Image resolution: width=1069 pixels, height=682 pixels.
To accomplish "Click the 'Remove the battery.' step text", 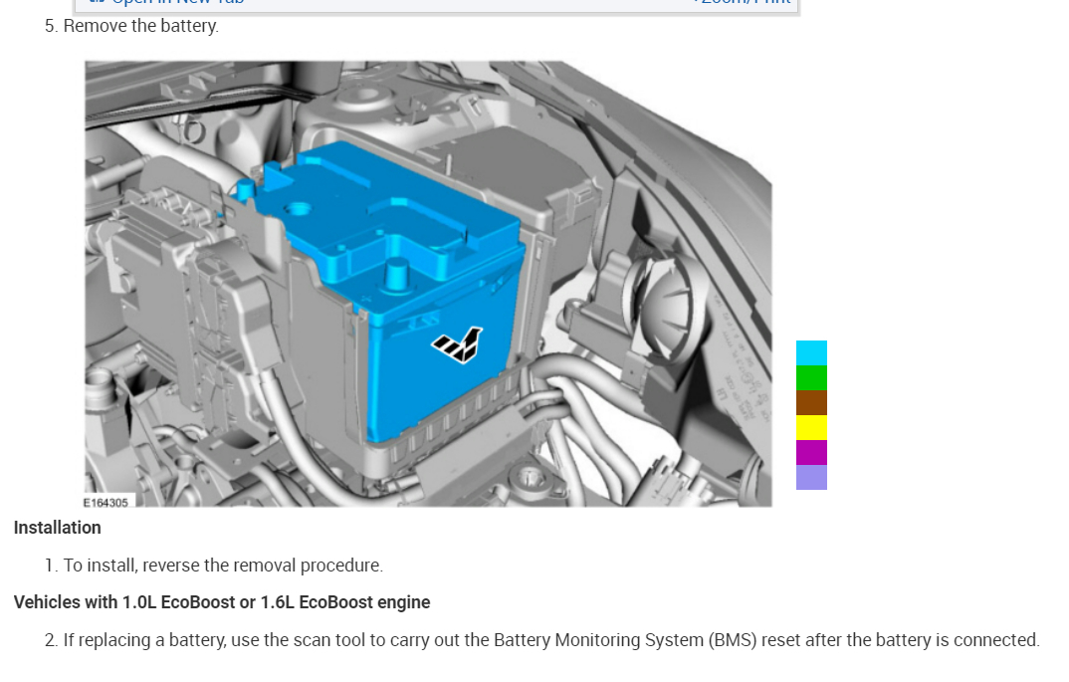I will pos(141,26).
